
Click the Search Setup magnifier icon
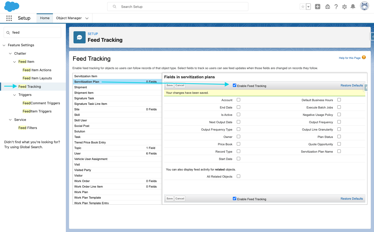coord(115,7)
